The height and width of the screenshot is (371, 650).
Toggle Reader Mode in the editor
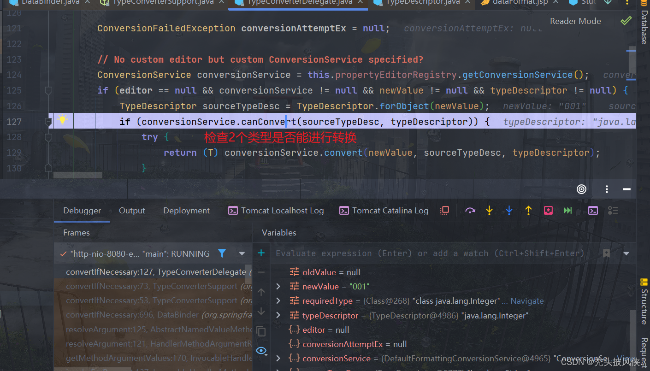point(575,21)
